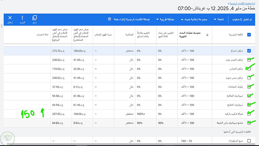Image resolution: width=259 pixels, height=146 pixels.
Task: Click the help question mark icon in blue bar
Action: tap(110, 19)
